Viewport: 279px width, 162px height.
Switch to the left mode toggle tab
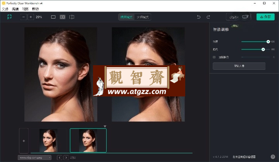click(126, 17)
